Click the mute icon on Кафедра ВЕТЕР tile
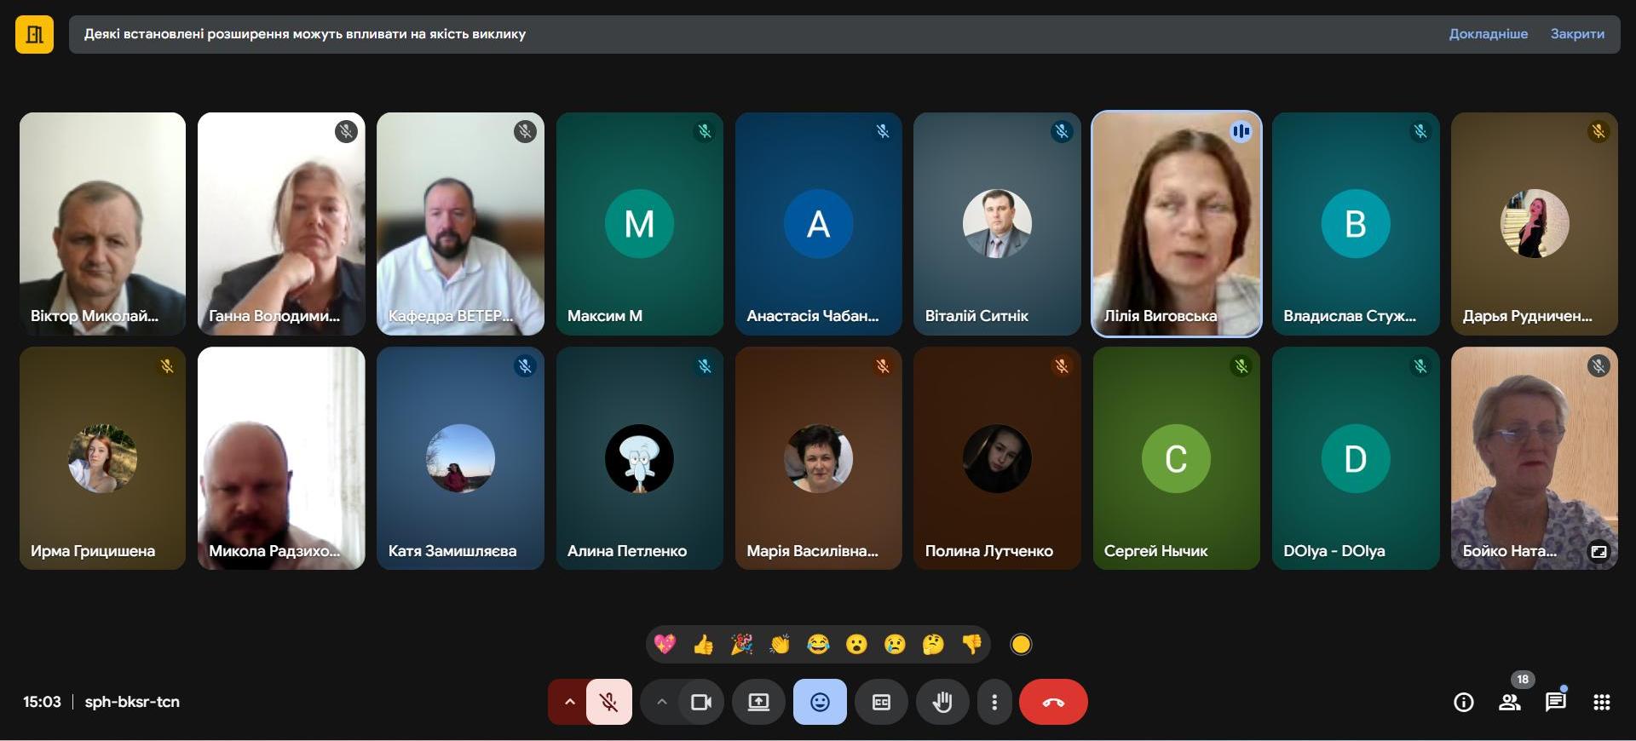The height and width of the screenshot is (741, 1636). pyautogui.click(x=525, y=131)
